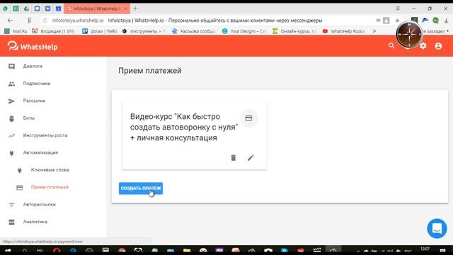Click the Рассылки paper plane icon
The width and height of the screenshot is (453, 255).
[x=11, y=101]
